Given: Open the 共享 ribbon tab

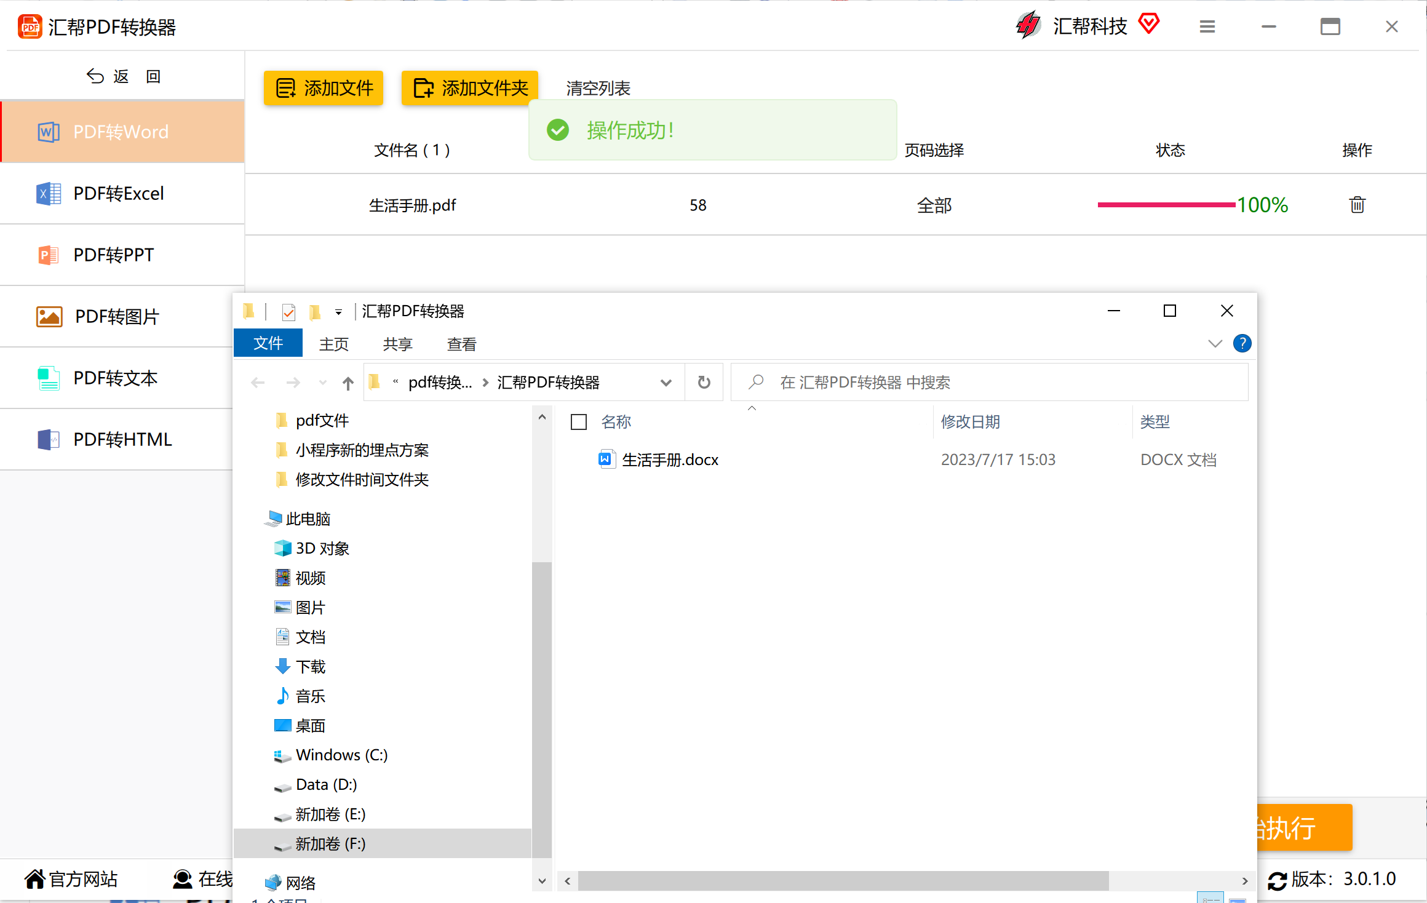Looking at the screenshot, I should coord(397,344).
